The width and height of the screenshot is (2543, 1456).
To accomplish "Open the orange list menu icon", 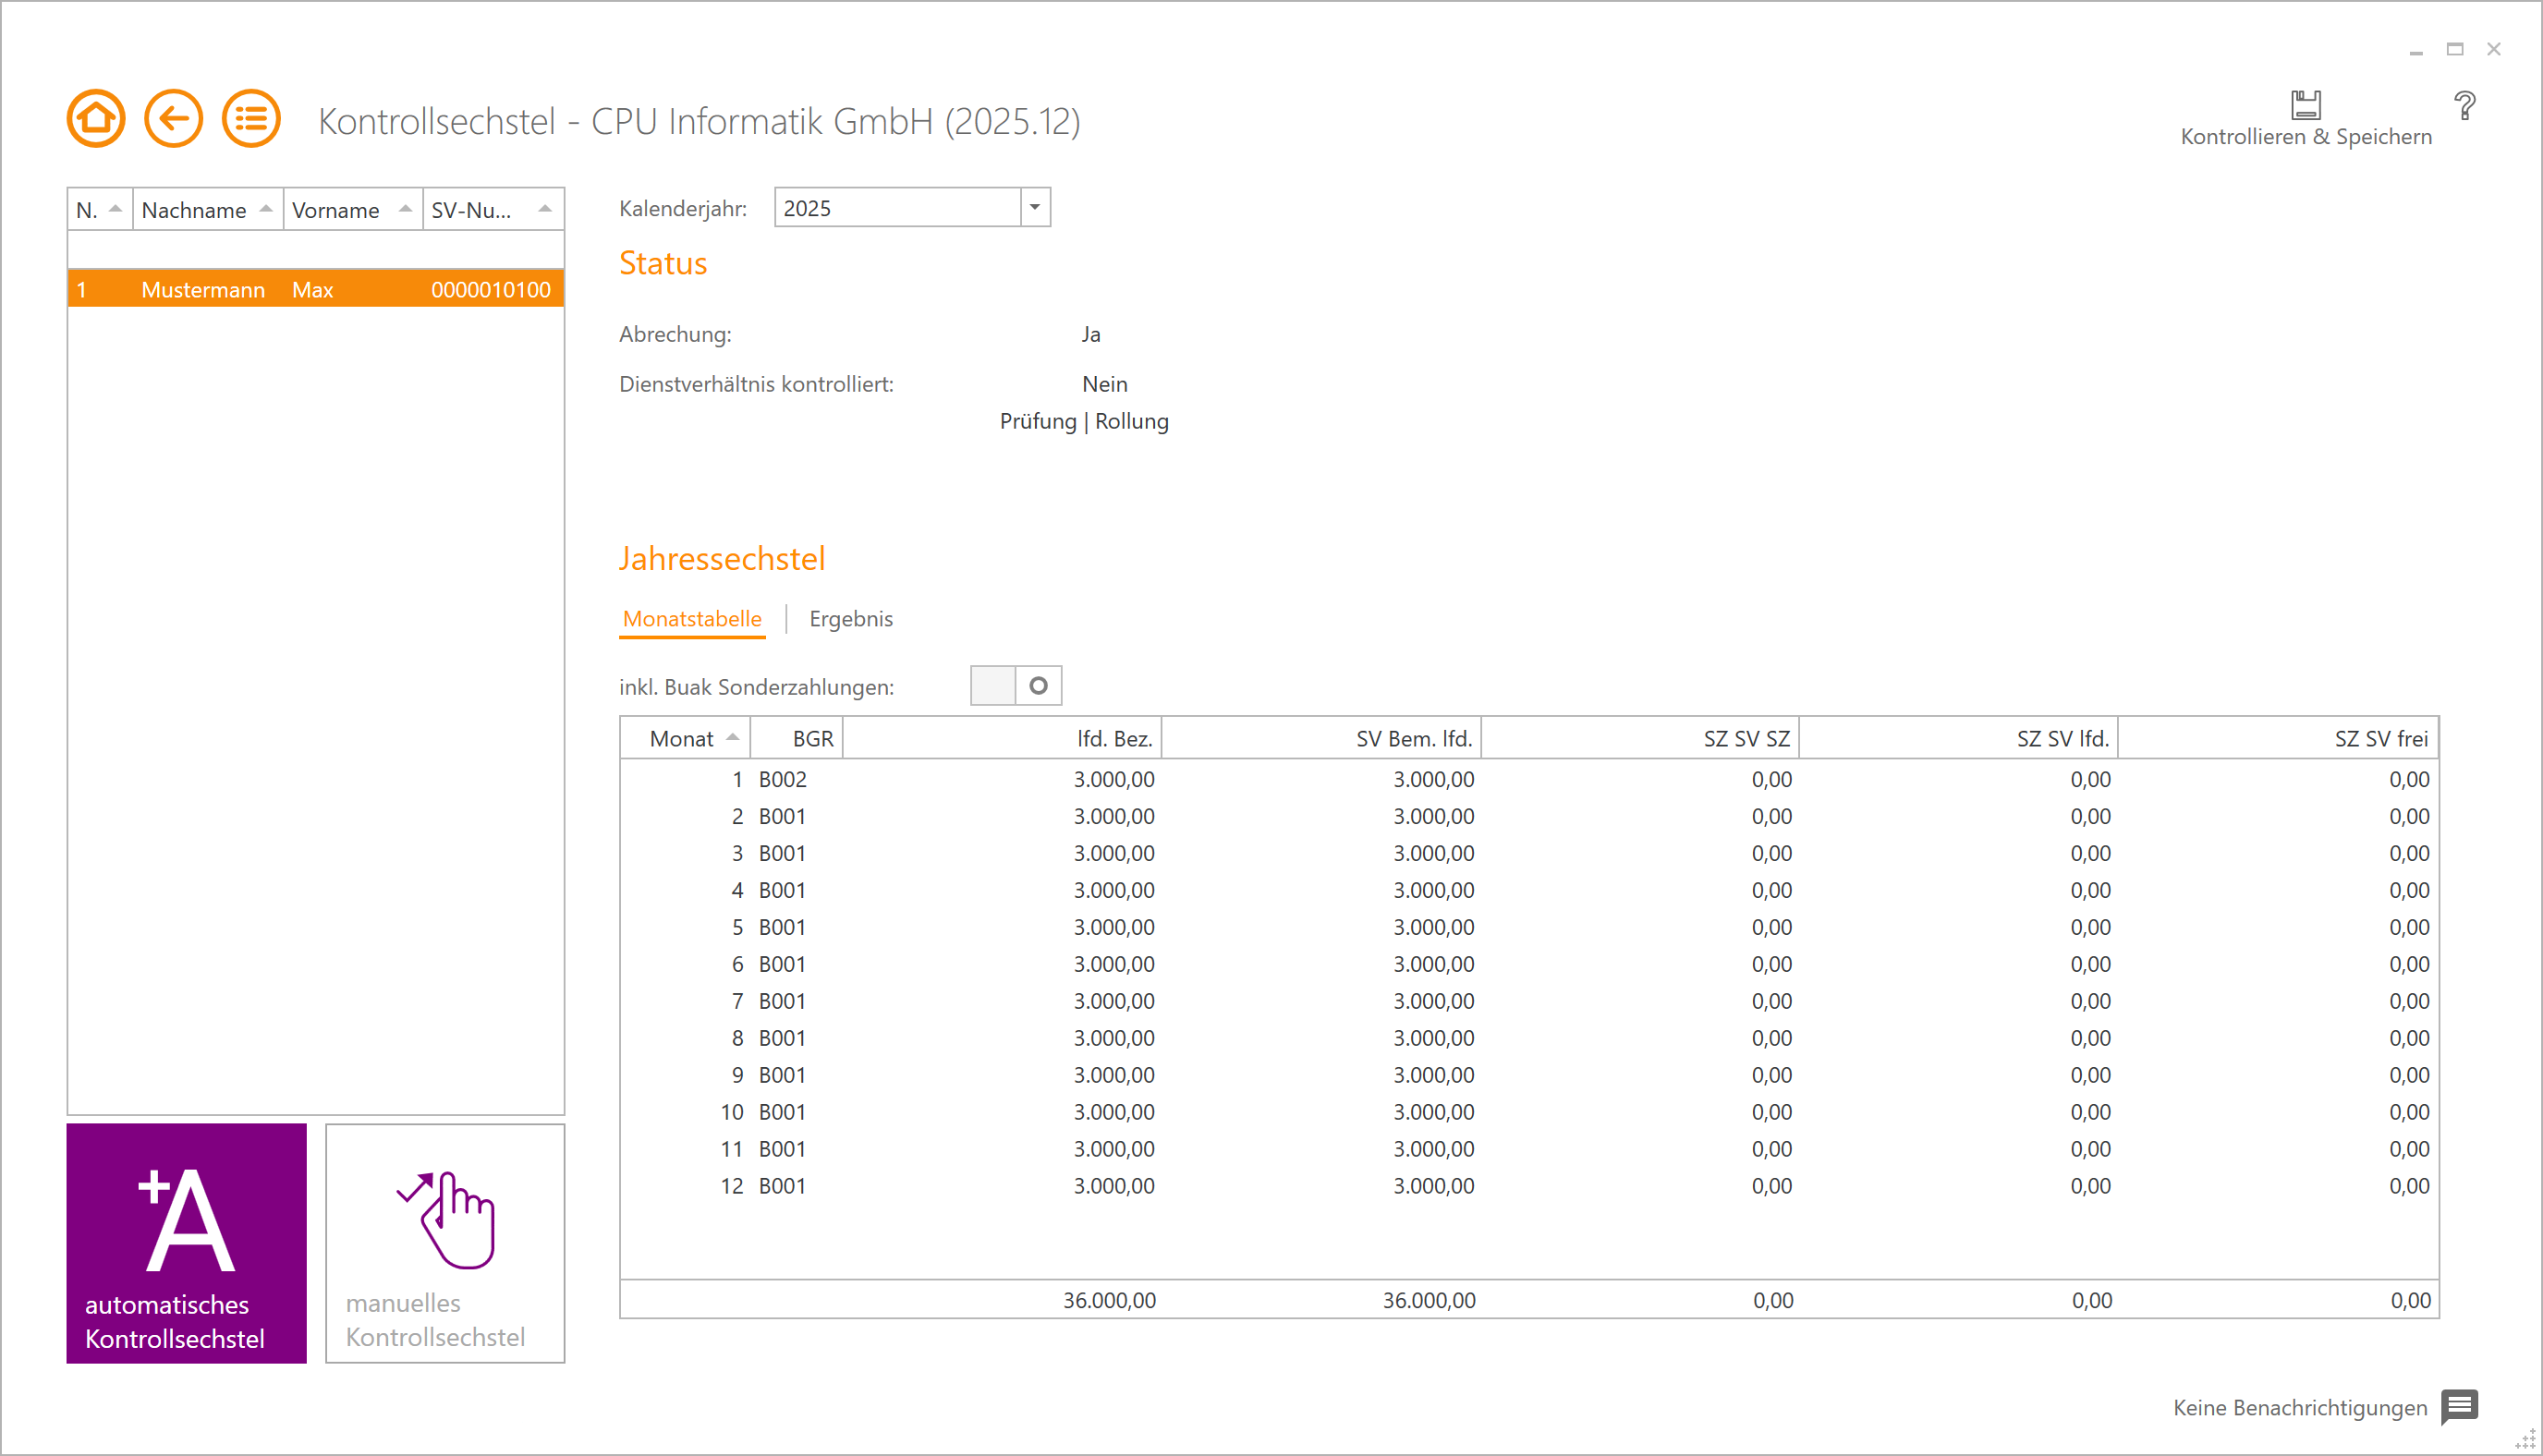I will pos(251,118).
